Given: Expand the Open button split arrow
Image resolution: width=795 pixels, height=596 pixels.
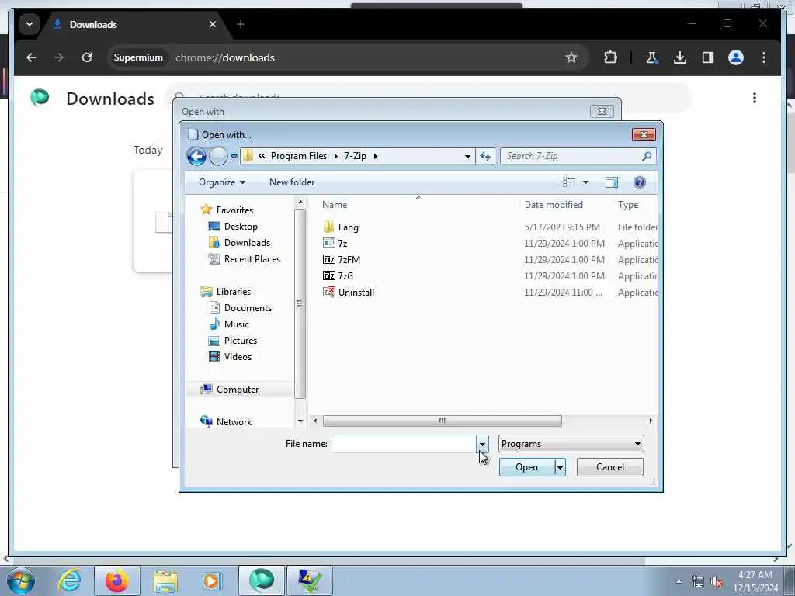Looking at the screenshot, I should click(x=560, y=467).
